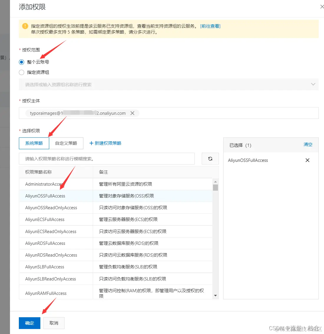Select 指定资源组 radio button

tap(21, 72)
